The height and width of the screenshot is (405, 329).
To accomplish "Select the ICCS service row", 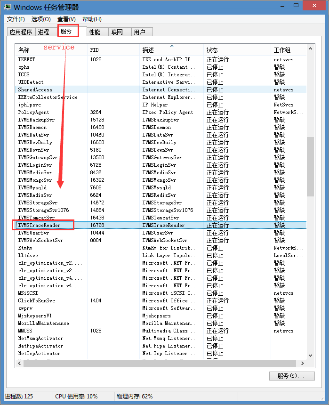I will (x=161, y=74).
